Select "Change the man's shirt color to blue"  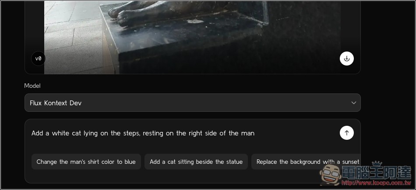click(86, 162)
